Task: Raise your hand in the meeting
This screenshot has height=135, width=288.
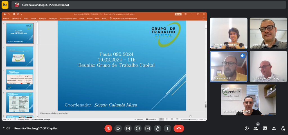Action: [x=157, y=128]
